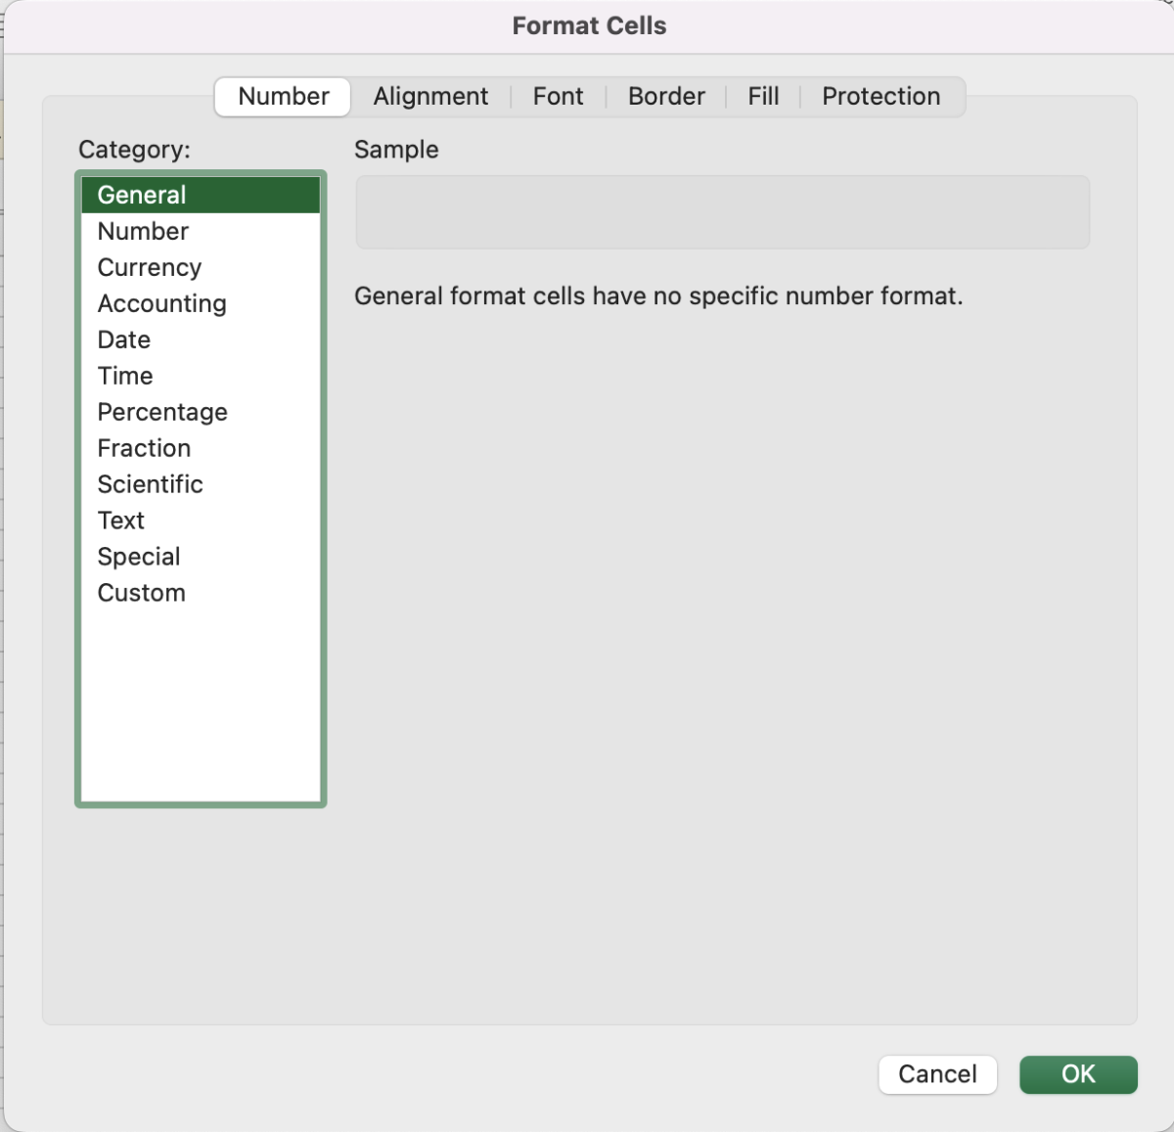Viewport: 1174px width, 1132px height.
Task: Switch to the Alignment tab
Action: (x=430, y=96)
